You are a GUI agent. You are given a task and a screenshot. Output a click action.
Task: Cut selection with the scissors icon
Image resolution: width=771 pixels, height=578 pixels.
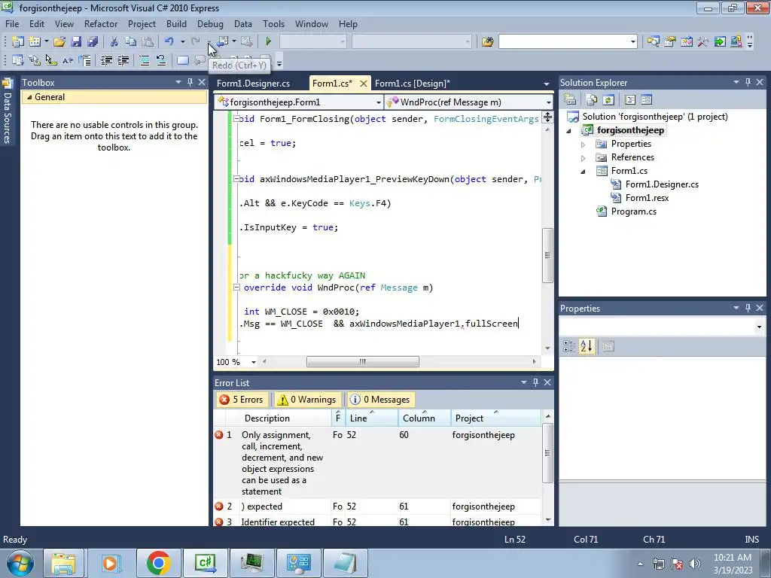114,42
